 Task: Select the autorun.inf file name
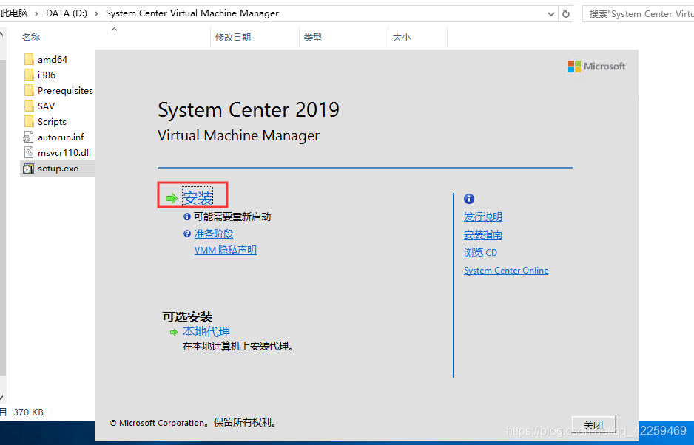pos(61,137)
